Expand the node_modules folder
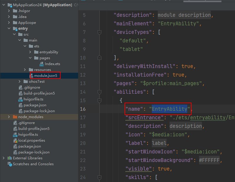The width and height of the screenshot is (235, 182). (9, 117)
